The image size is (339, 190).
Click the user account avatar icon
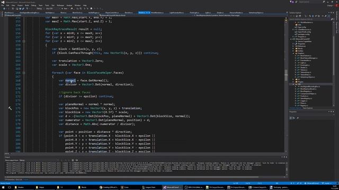(x=337, y=5)
